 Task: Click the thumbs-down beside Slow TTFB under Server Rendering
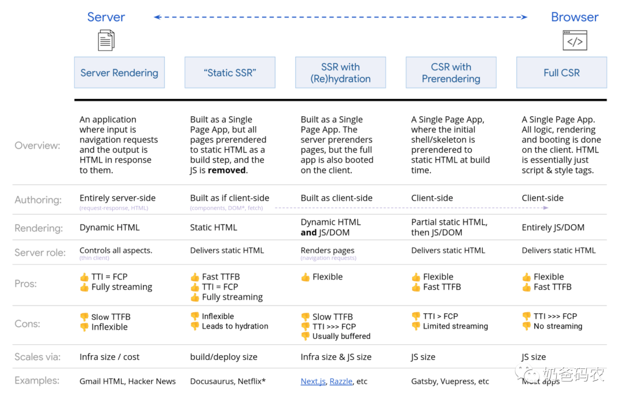(84, 317)
